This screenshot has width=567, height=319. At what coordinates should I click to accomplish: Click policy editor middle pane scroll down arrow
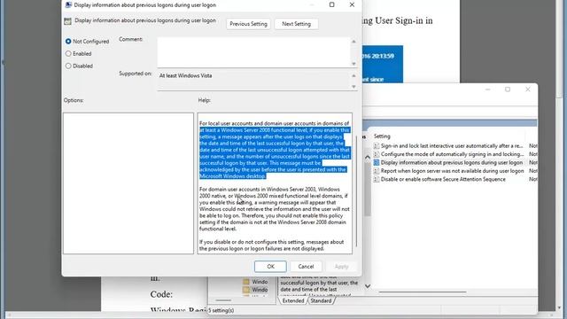point(368,286)
